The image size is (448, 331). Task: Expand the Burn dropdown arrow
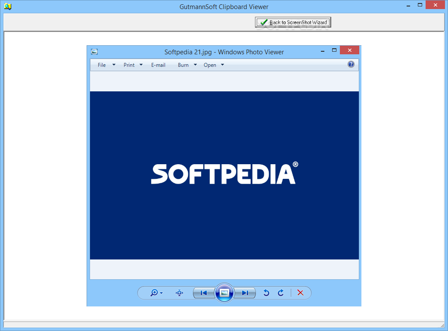pos(196,65)
